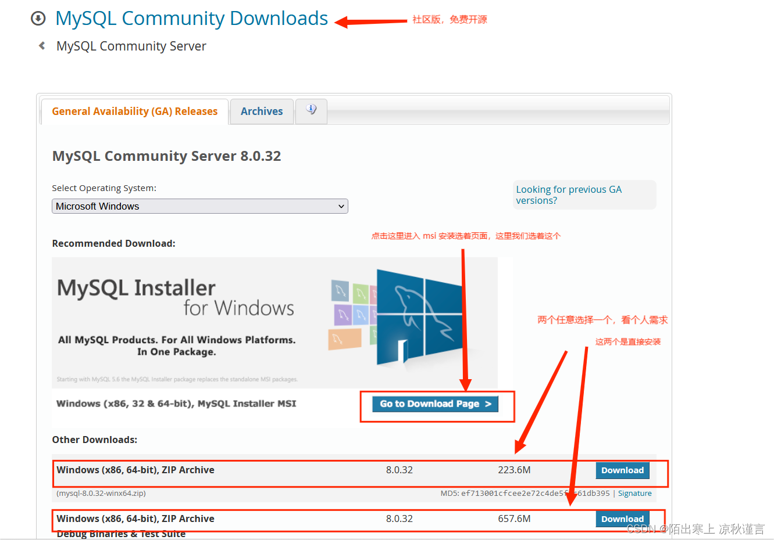The image size is (774, 540).
Task: Click the (mysql-8.0.32-winx64.zip) file name
Action: tap(101, 494)
